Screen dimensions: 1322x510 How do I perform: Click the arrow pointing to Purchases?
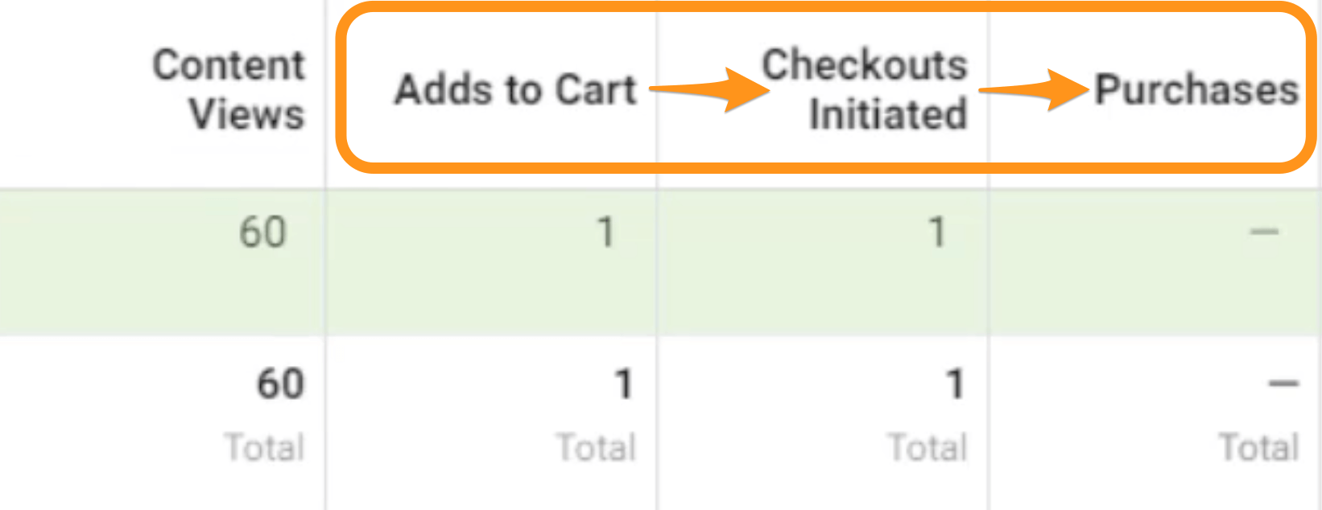pos(1034,89)
